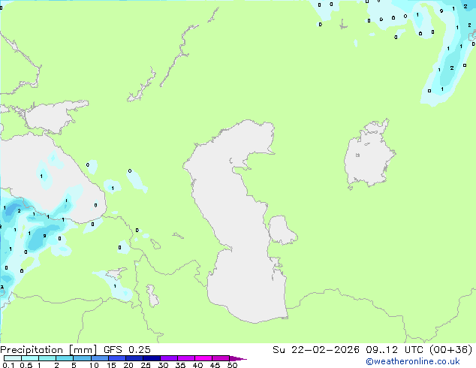Click the date text Su 22-02-2026
The image size is (476, 368).
click(316, 350)
